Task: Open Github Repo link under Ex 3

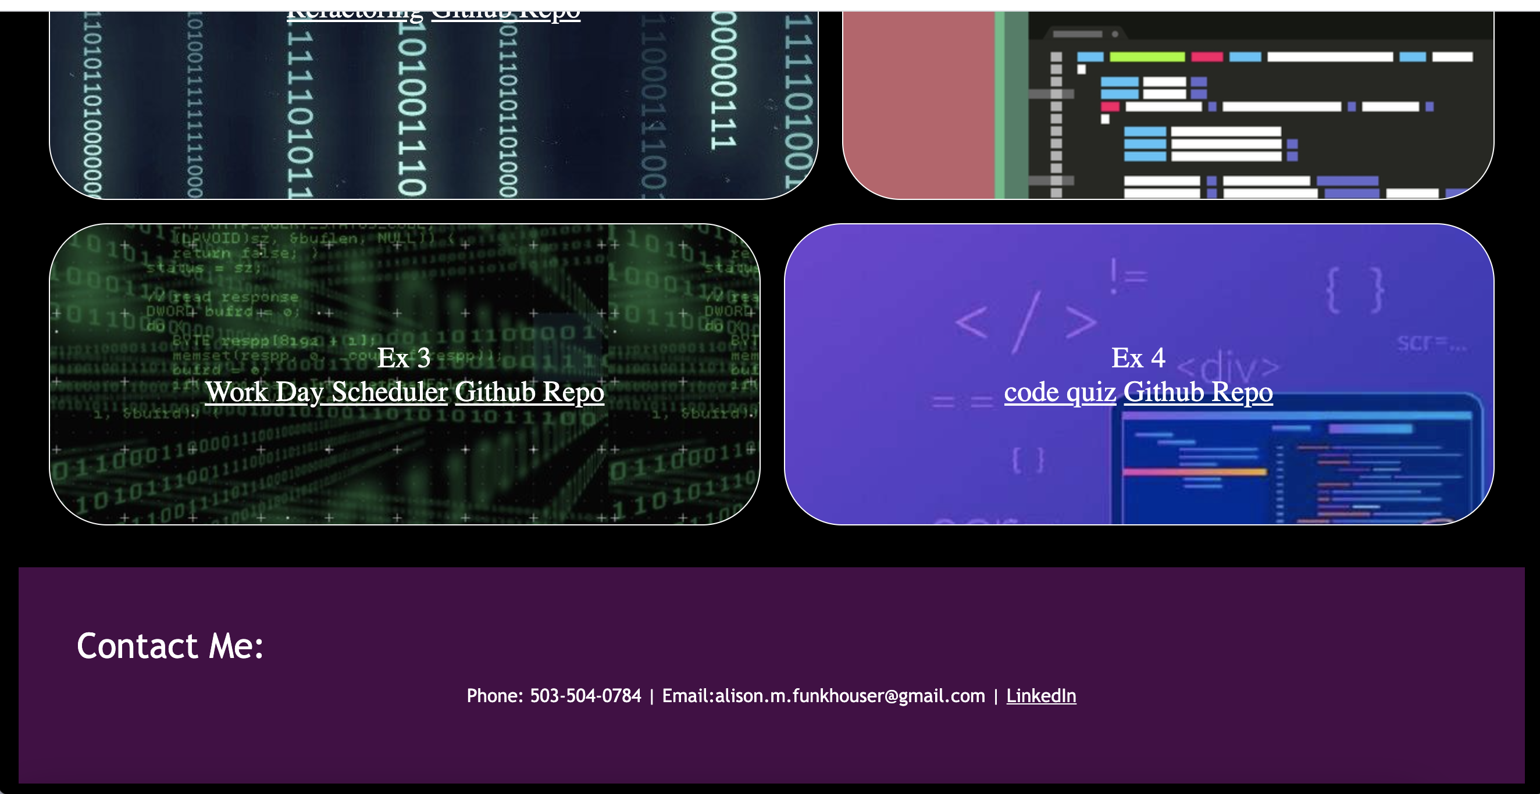Action: pos(530,392)
